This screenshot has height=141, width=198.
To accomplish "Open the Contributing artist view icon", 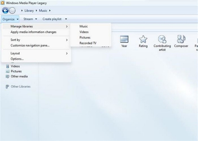I will (x=162, y=39).
